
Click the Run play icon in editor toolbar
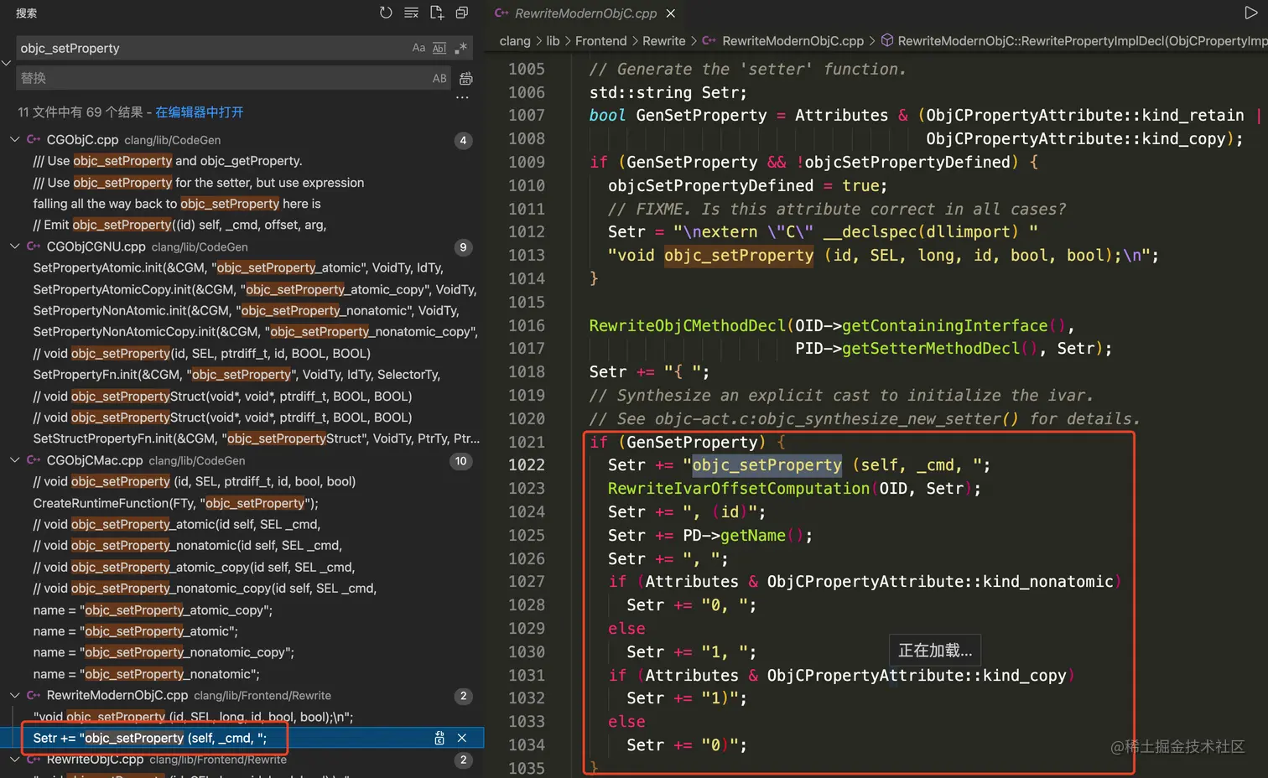coord(1251,13)
